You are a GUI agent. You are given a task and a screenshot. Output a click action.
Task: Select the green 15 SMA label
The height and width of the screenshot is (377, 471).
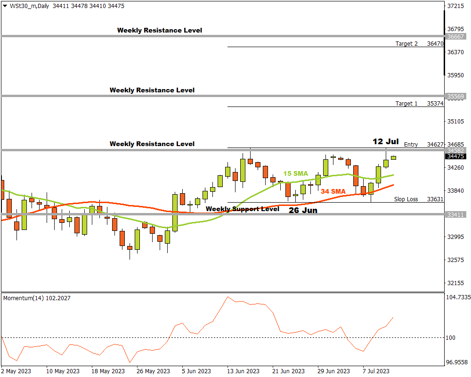point(295,174)
